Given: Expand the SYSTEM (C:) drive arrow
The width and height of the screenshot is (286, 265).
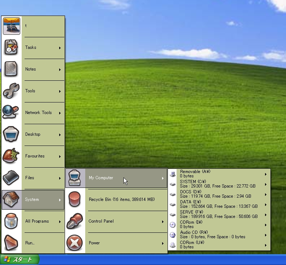Looking at the screenshot, I should click(x=266, y=185).
